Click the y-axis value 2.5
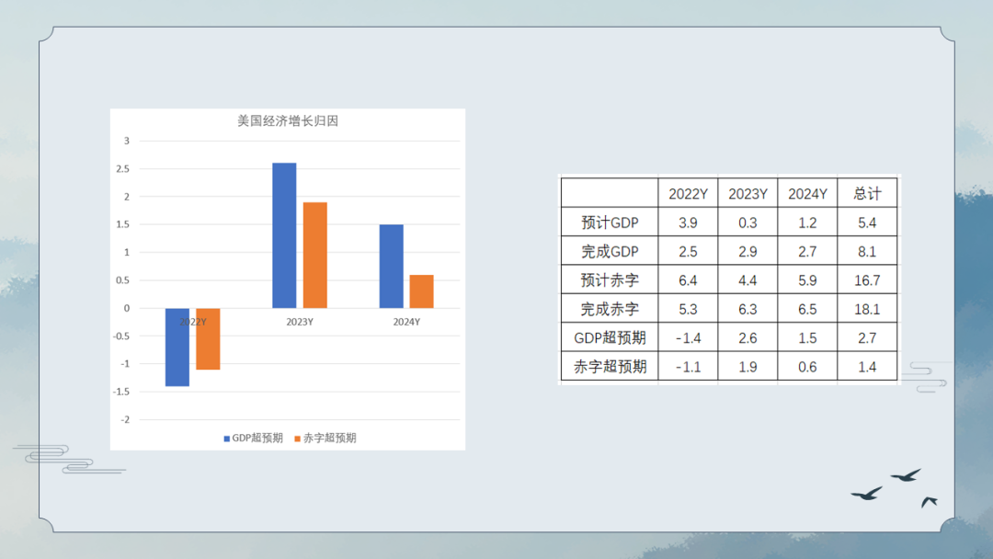This screenshot has width=993, height=559. [123, 169]
